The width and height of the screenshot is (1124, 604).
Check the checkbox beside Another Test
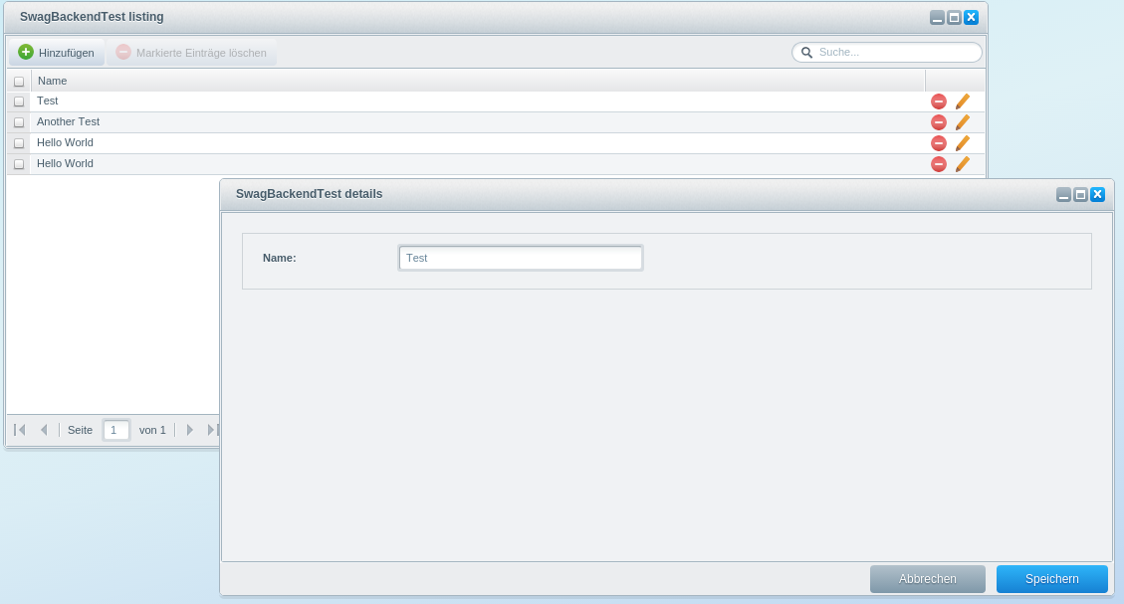[x=18, y=121]
